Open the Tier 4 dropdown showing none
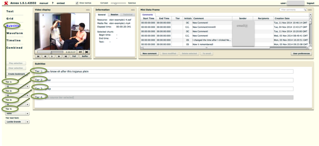 click(17, 114)
